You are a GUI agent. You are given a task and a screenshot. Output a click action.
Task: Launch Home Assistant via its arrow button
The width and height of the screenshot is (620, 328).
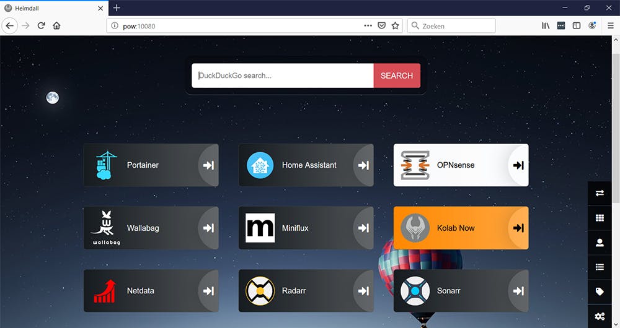363,165
